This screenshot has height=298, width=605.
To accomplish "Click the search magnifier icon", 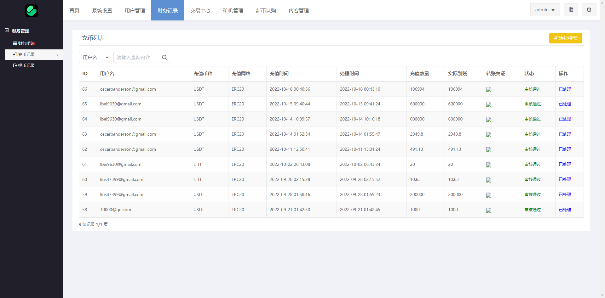I will tap(164, 57).
